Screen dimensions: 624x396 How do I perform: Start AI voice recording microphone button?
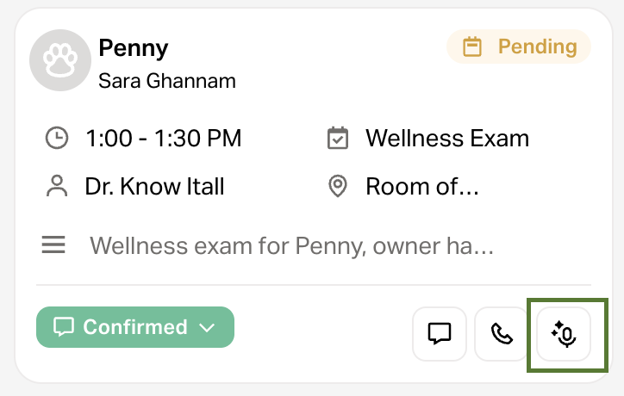[x=565, y=333]
